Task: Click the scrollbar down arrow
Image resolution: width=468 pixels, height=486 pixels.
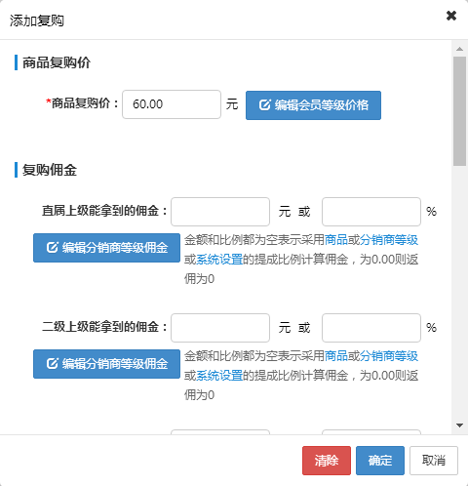Action: [459, 425]
